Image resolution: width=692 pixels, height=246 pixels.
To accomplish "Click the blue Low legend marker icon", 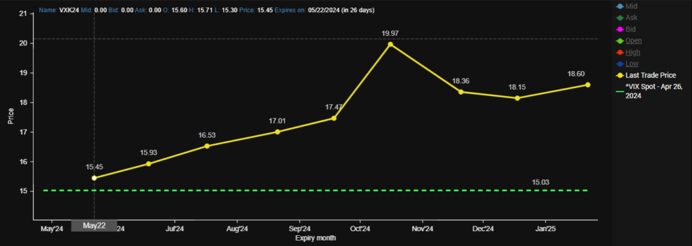I will [x=620, y=64].
